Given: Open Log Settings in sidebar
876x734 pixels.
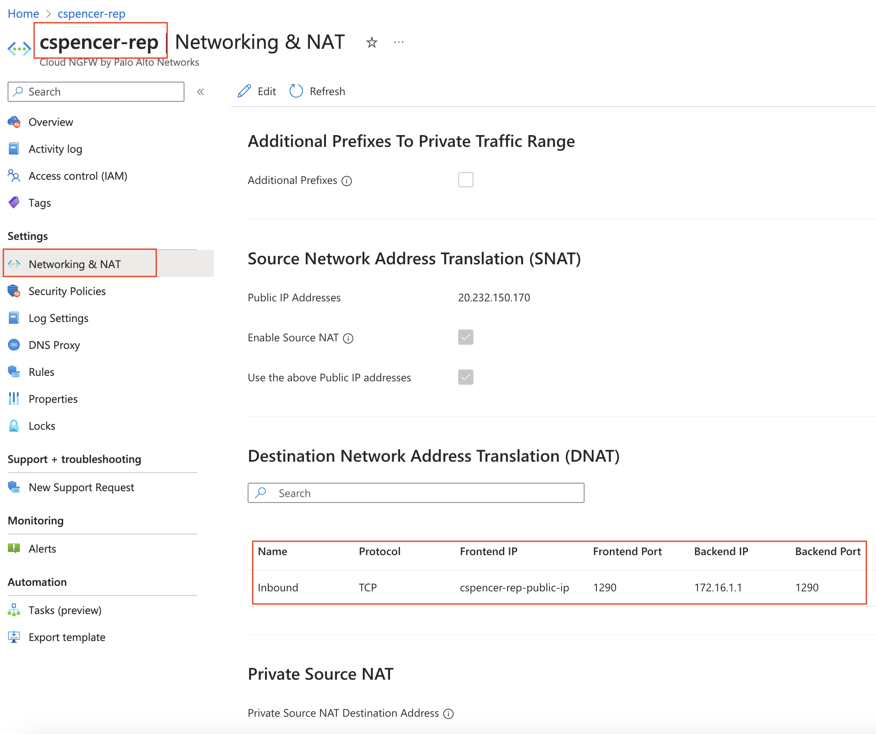Looking at the screenshot, I should [x=58, y=318].
